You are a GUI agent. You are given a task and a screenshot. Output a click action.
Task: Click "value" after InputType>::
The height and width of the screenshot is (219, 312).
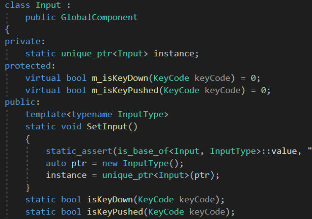(x=284, y=151)
